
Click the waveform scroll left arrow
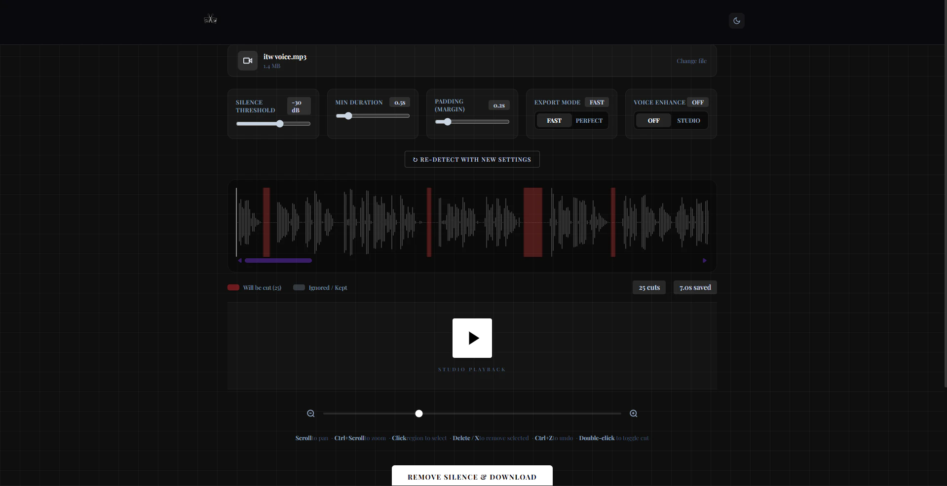240,260
